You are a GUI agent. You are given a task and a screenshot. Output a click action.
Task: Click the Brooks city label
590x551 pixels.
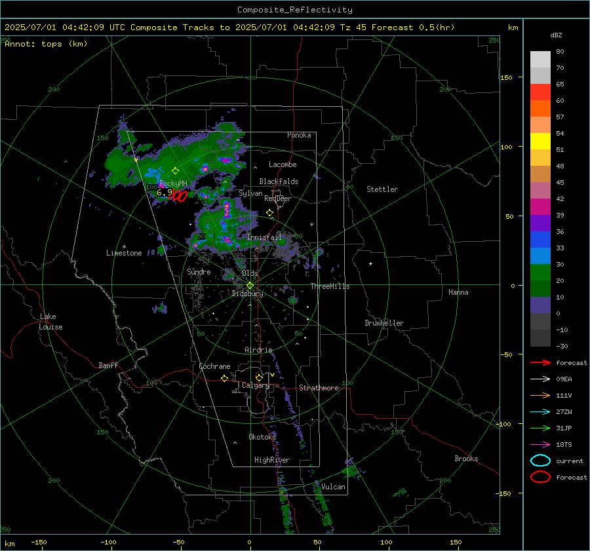point(466,459)
